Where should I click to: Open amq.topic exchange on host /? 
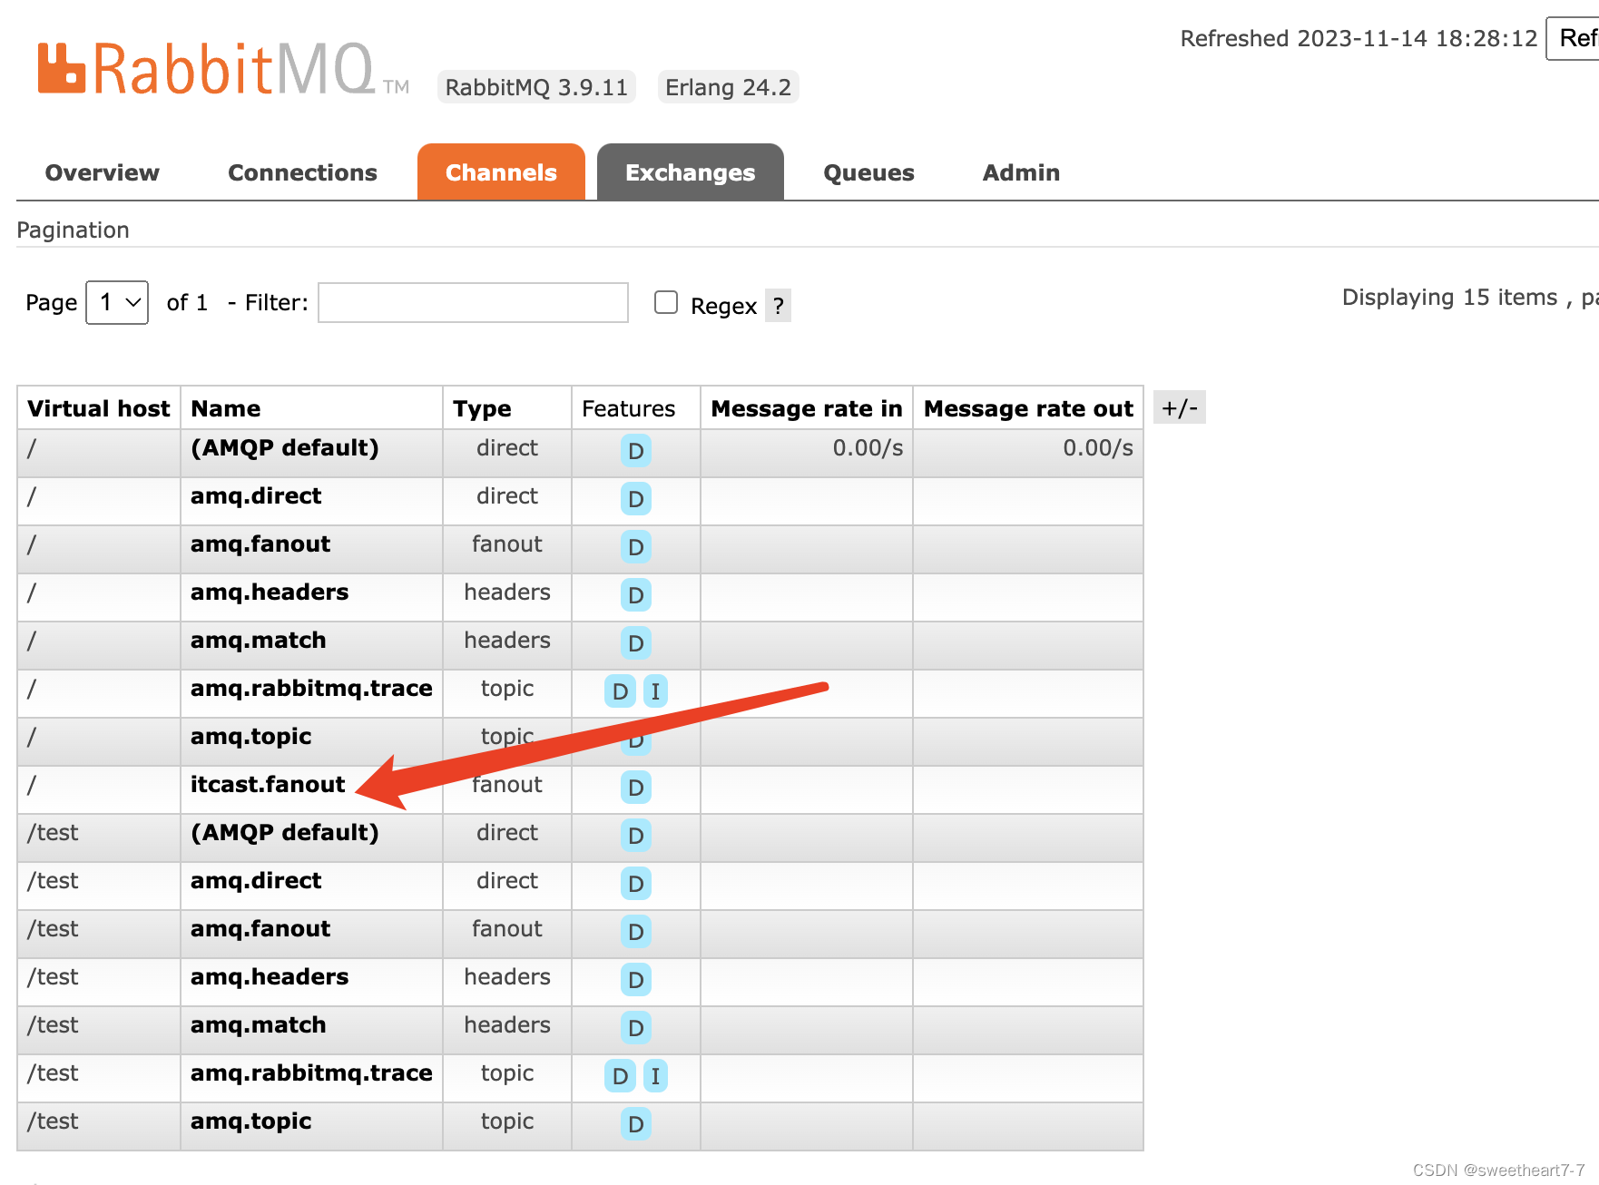(250, 737)
